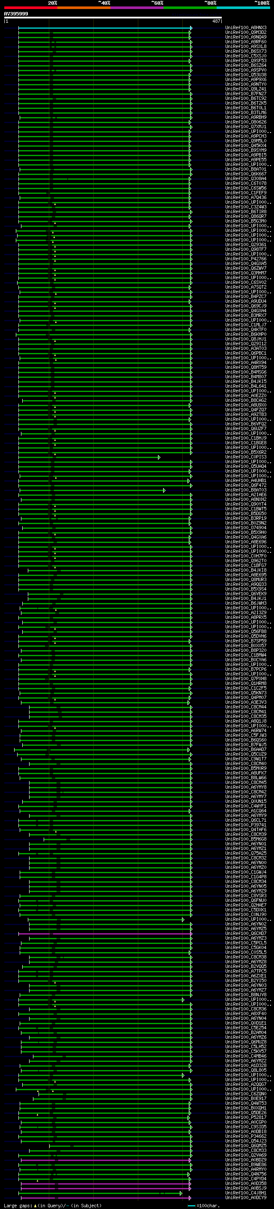Click hit label UniRef100_C8CM44
The image size is (274, 1209).
(246, 707)
